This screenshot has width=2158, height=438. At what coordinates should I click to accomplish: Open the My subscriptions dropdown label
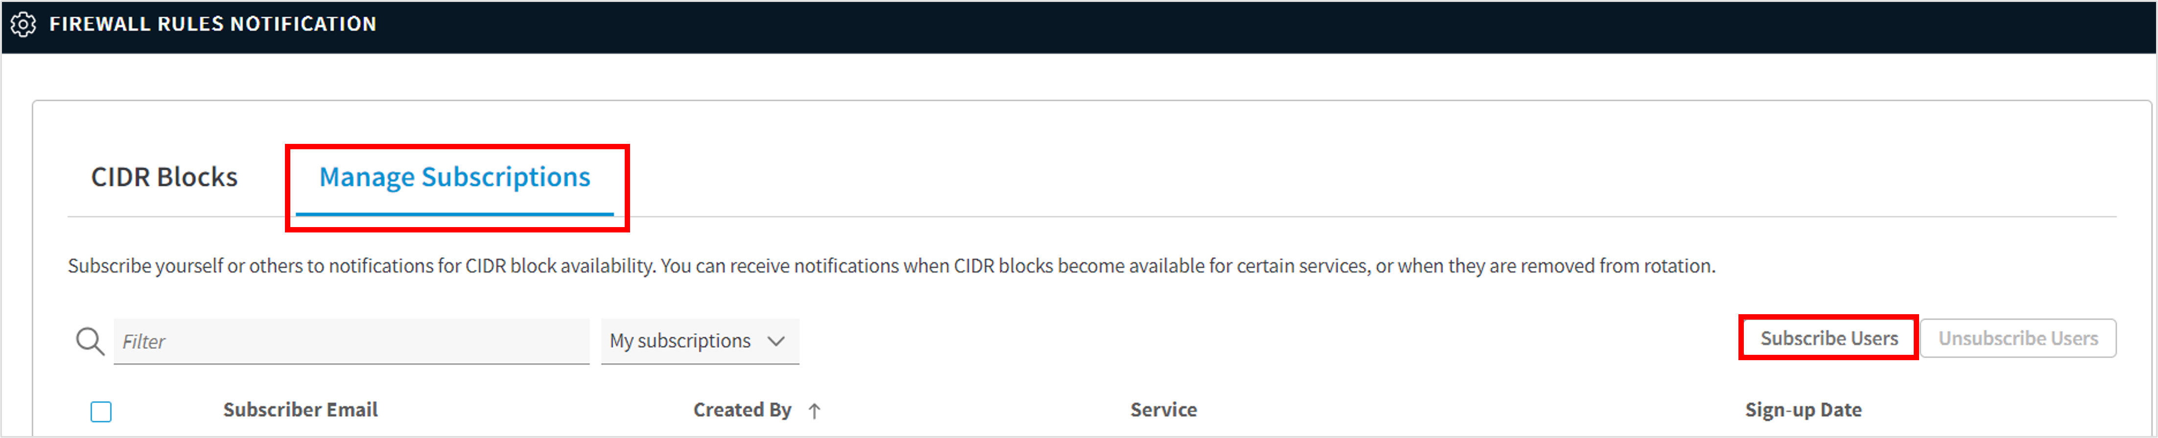tap(680, 341)
